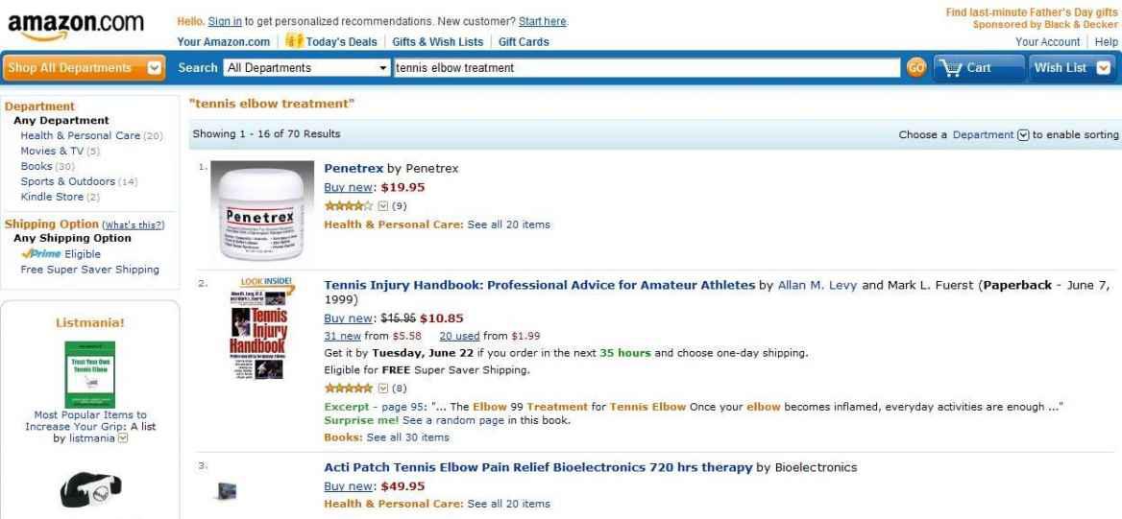Open the Sign in link
The height and width of the screenshot is (519, 1122).
coord(225,22)
